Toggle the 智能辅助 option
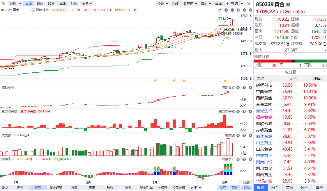This screenshot has width=327, height=191. (40, 10)
